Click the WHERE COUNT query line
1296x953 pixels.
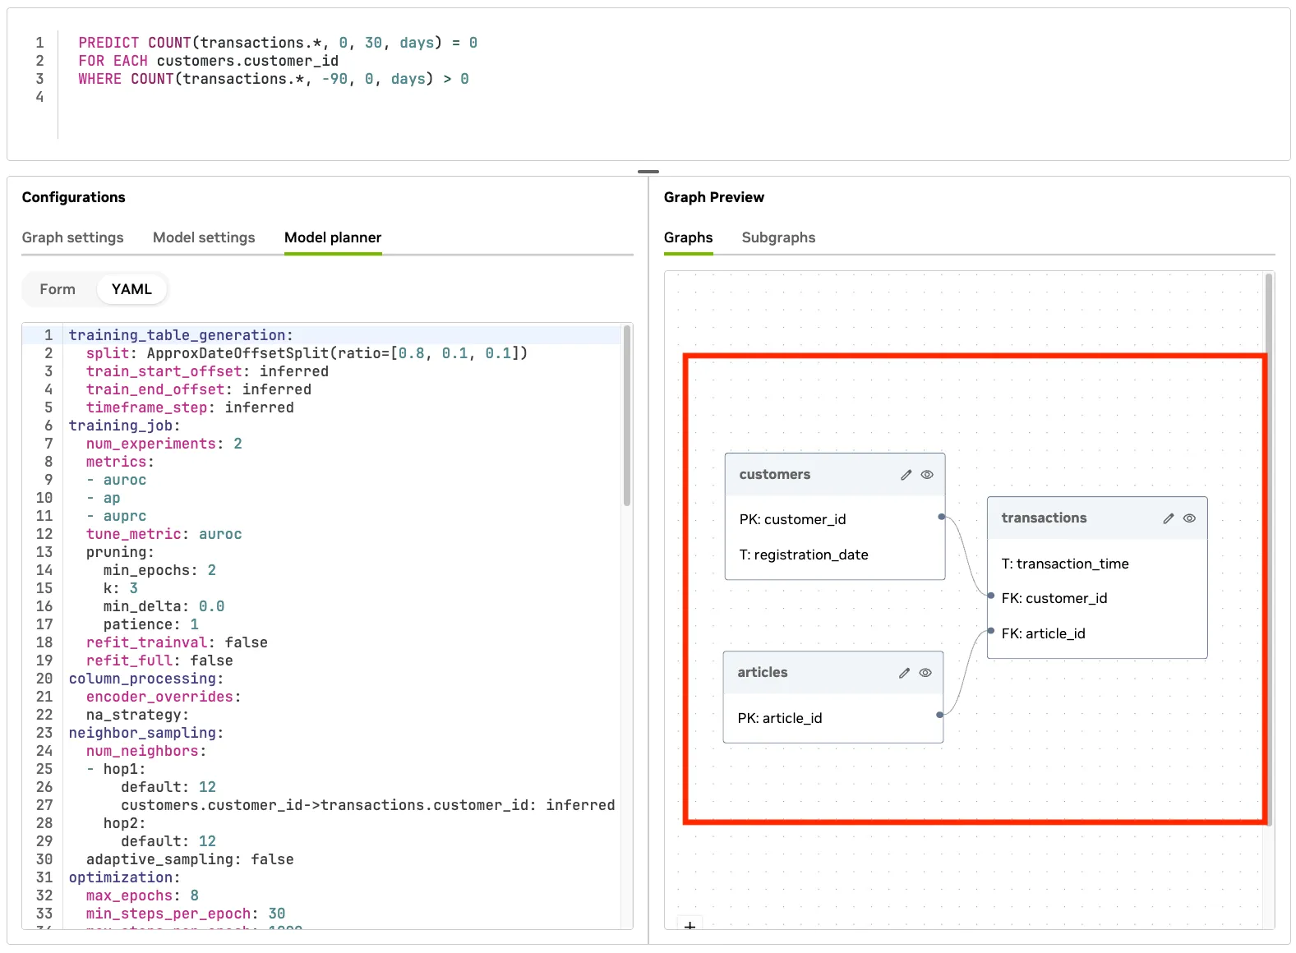[274, 79]
